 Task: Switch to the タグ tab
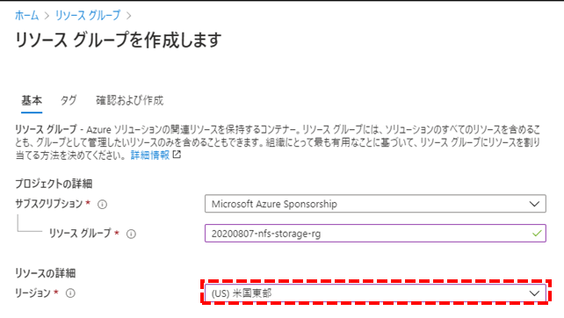tap(69, 100)
